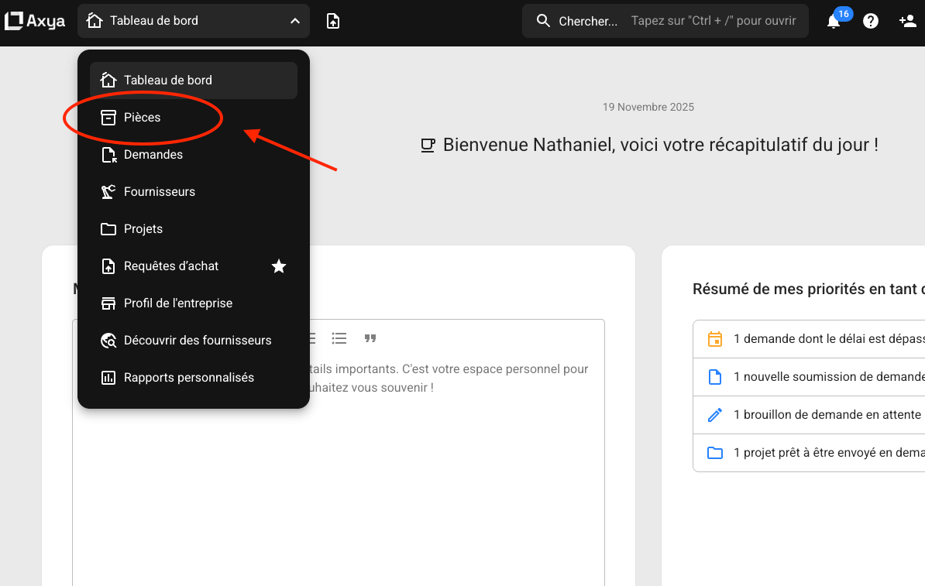This screenshot has width=925, height=586.
Task: Select Pièces in the navigation menu
Action: click(143, 118)
